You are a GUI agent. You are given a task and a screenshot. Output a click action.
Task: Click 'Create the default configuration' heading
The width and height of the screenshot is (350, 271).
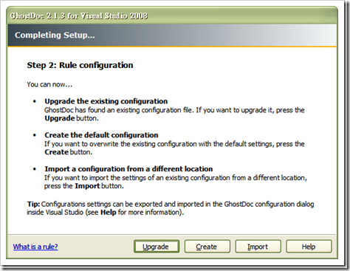[101, 135]
